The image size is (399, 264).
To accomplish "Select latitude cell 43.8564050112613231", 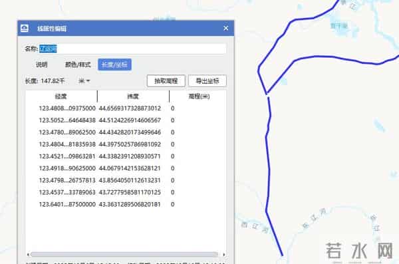I will 130,180.
